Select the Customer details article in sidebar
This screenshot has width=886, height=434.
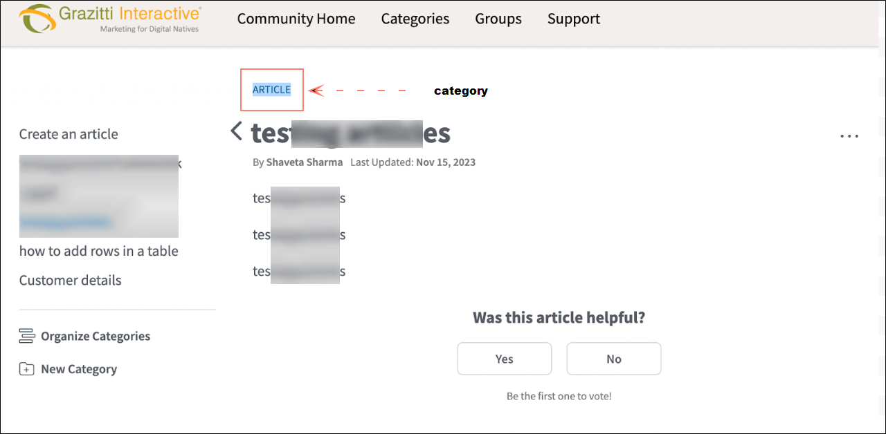tap(70, 280)
